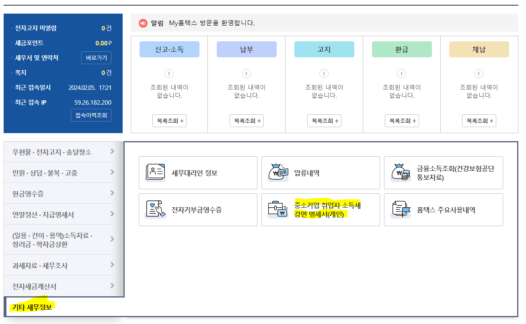Click the 세무대리인 정보 card icon

(x=155, y=173)
